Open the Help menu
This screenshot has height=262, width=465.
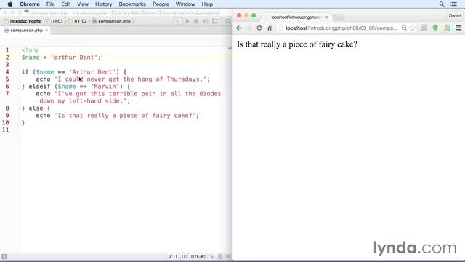(x=207, y=4)
